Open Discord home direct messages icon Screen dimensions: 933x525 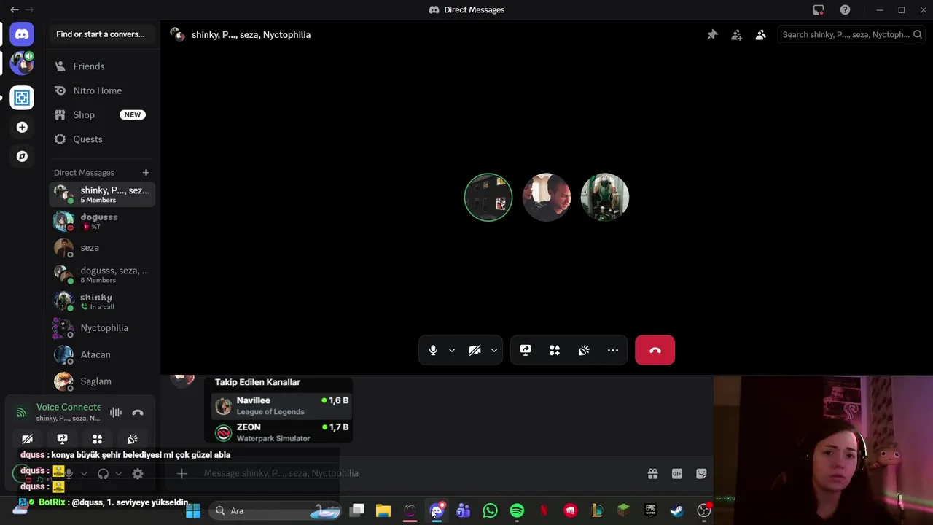pyautogui.click(x=22, y=34)
